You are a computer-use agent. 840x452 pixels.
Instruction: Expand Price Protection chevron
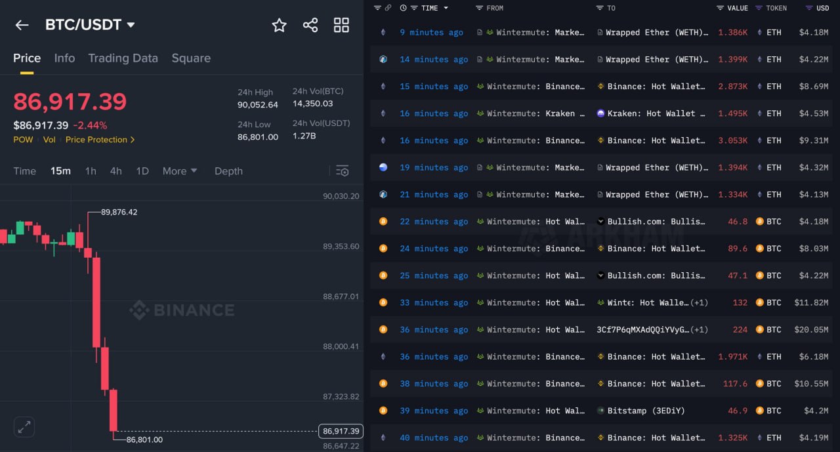[x=133, y=140]
